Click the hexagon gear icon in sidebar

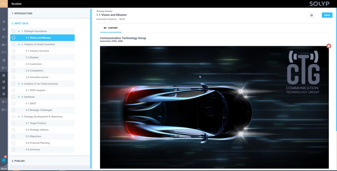tap(4, 60)
